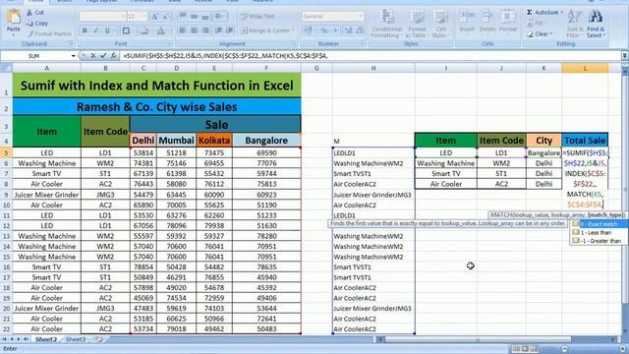
Task: Open Sort & Filter menu
Action: [x=574, y=24]
